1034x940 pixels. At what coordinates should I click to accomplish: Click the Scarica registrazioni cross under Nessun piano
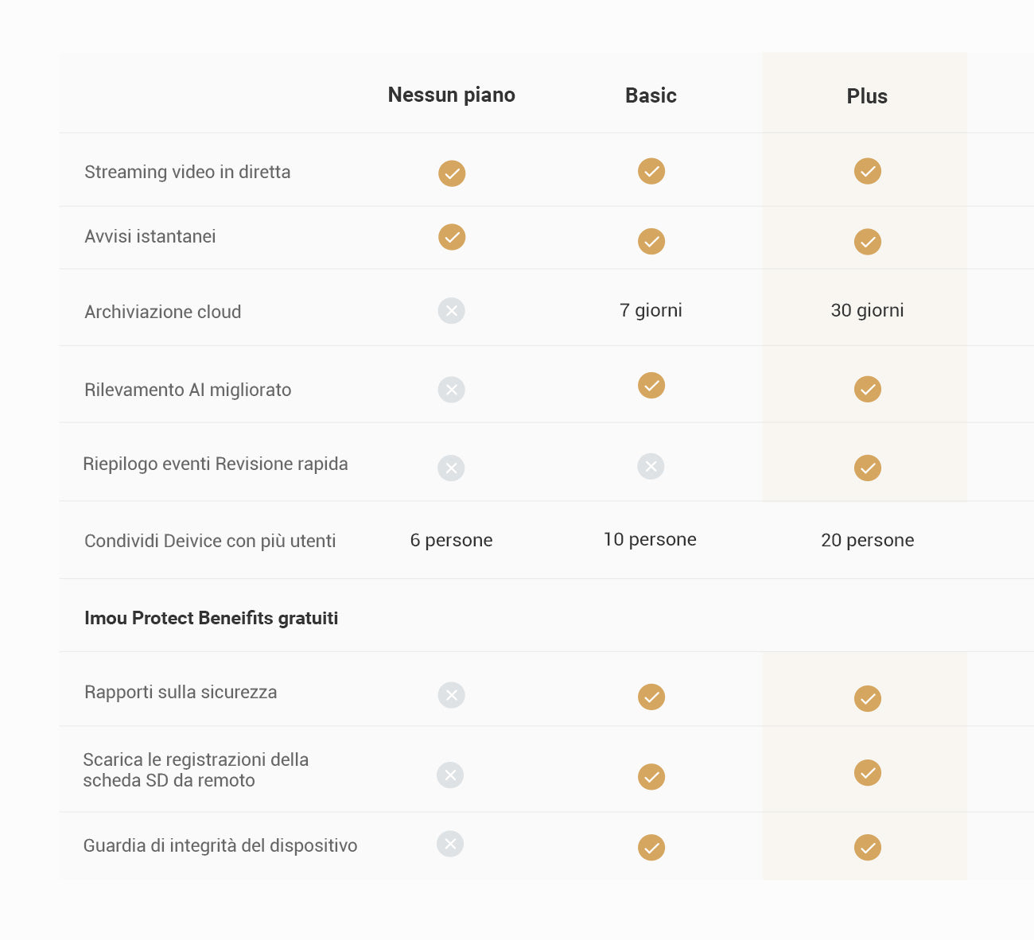(x=450, y=775)
